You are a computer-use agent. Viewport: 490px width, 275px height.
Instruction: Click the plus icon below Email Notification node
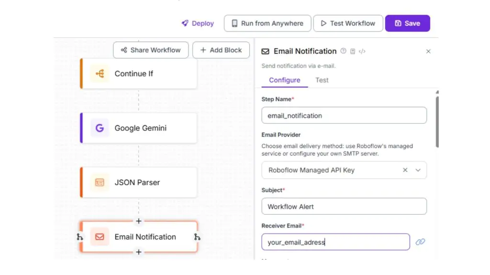138,252
